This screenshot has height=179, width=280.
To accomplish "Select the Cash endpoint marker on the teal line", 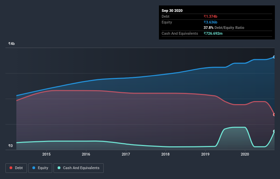I will [x=274, y=131].
